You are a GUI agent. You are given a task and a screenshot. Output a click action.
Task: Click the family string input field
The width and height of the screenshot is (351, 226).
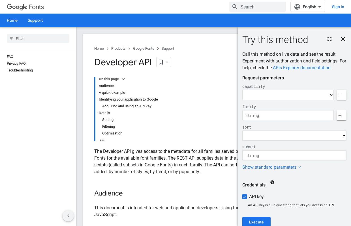point(288,115)
